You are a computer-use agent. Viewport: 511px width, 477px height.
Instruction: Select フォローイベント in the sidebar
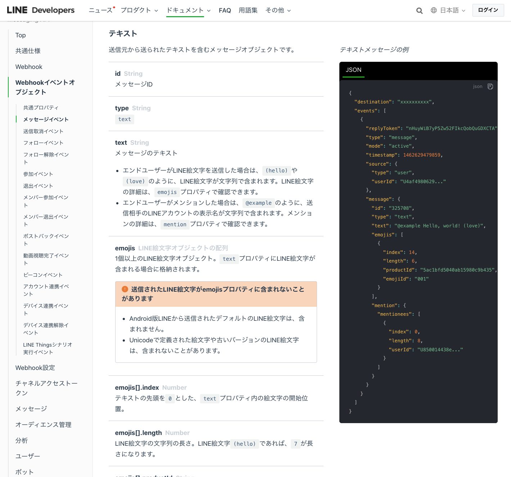click(43, 143)
